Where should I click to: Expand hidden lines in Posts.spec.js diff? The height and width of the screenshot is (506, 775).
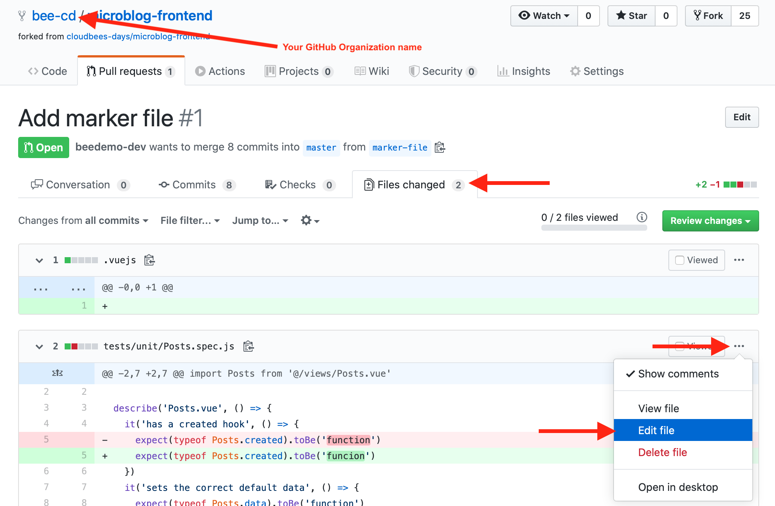57,373
